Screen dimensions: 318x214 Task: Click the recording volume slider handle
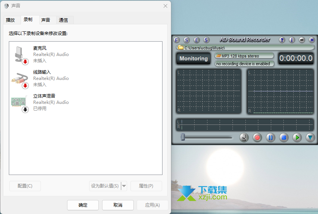click(183, 137)
